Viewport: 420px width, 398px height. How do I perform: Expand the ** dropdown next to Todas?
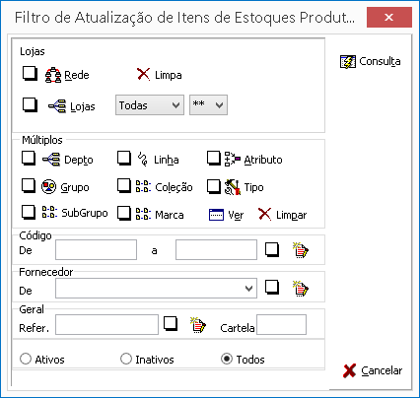tap(208, 105)
